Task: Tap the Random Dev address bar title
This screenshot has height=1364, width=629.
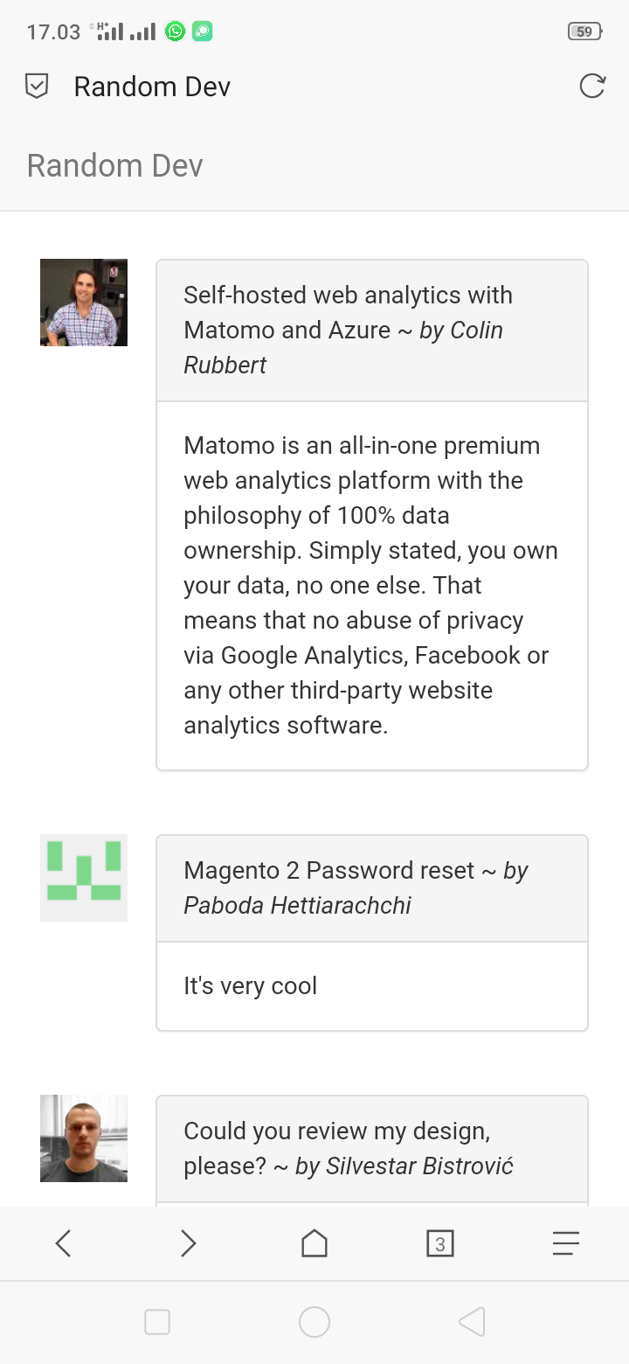Action: (x=152, y=87)
